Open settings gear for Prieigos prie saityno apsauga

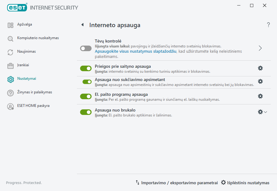(260, 68)
